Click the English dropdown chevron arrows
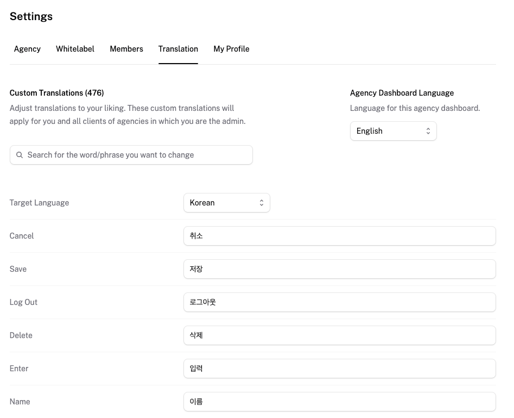 pyautogui.click(x=428, y=130)
